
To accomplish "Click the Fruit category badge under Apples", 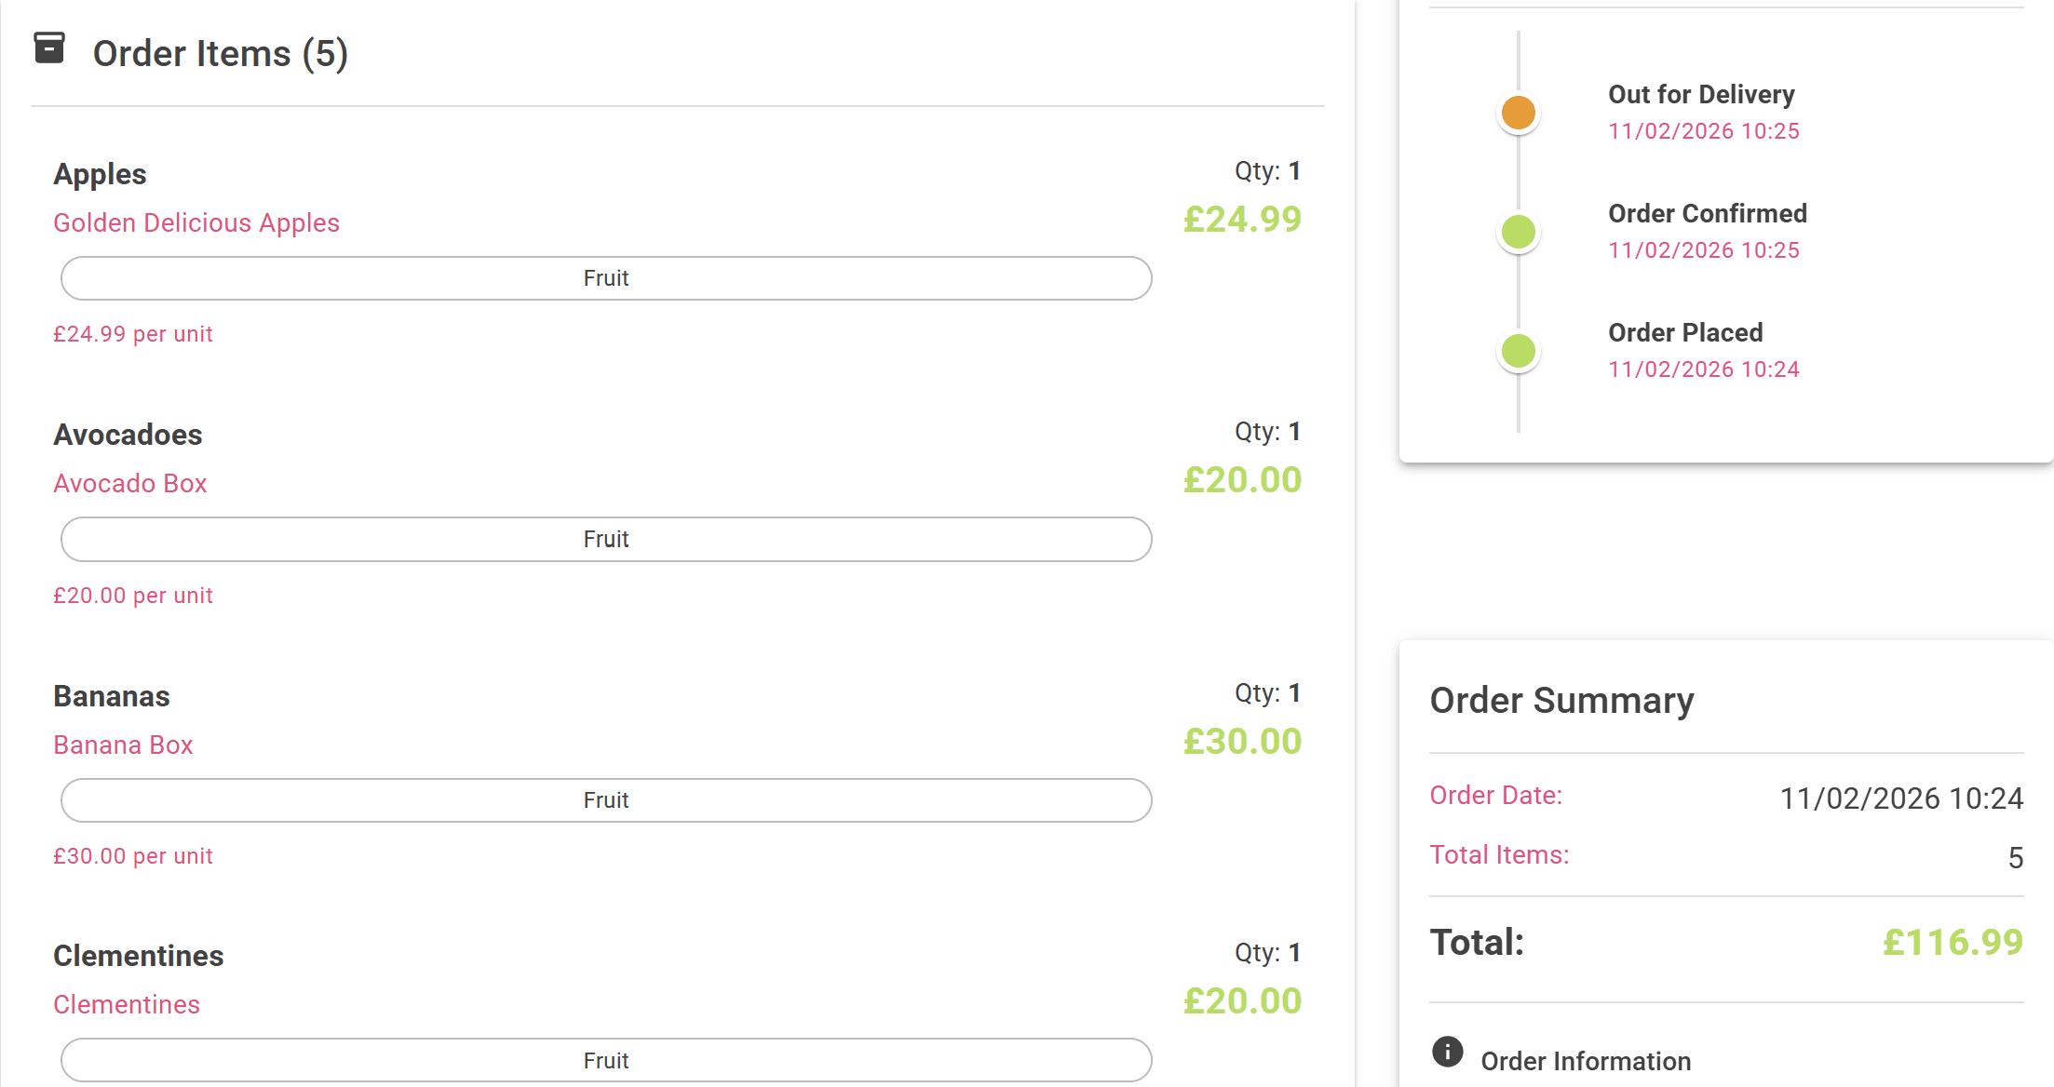I will tap(605, 277).
